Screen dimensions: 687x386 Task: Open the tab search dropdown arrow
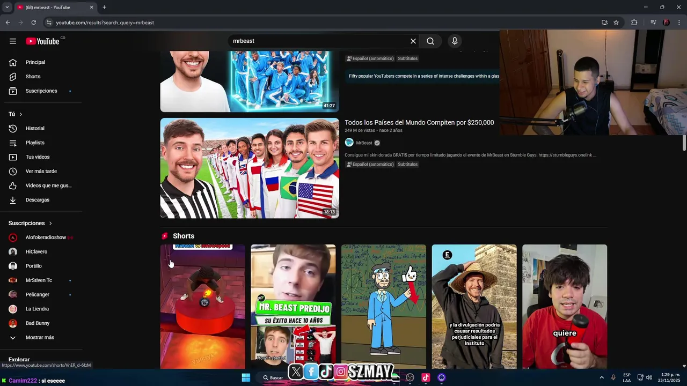click(x=6, y=8)
